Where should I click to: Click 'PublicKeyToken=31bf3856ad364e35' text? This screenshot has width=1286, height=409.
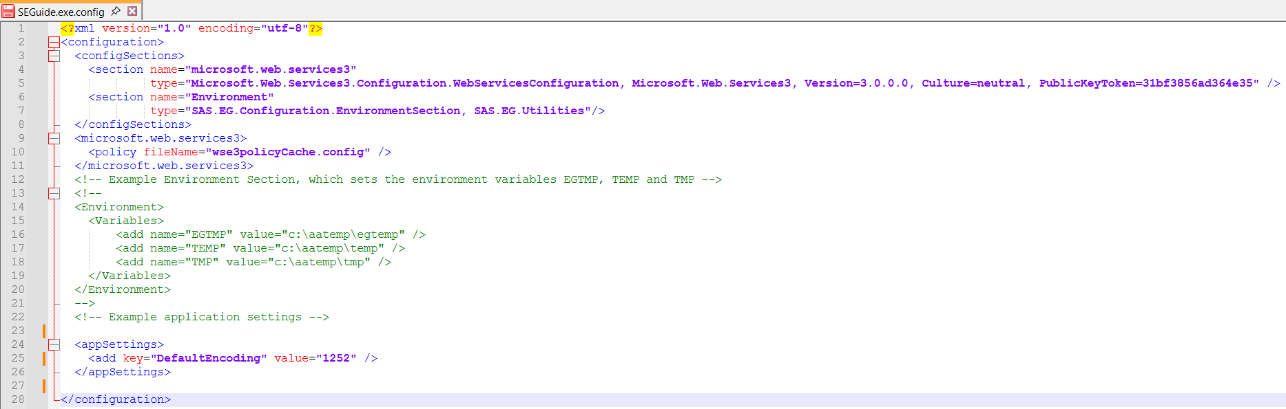tap(1145, 83)
